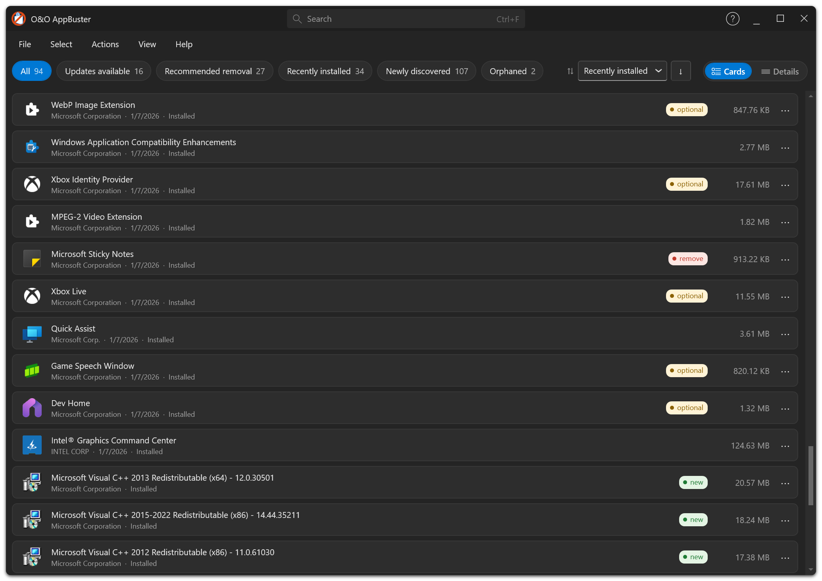Screen dimensions: 822x581
Task: Select the Quick Assist title text
Action: (73, 328)
